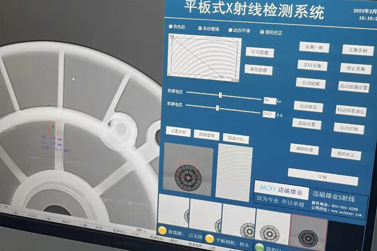This screenshot has height=251, width=377.
Task: Toggle the 动态平滑 checkbox
Action: [230, 30]
